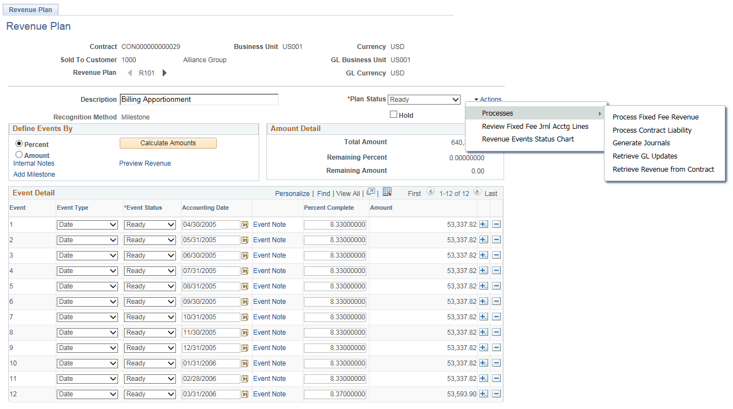The width and height of the screenshot is (733, 409).
Task: Click the download to Excel grid icon
Action: [386, 192]
